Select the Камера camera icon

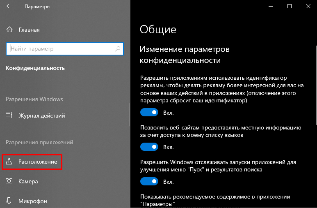coord(9,181)
